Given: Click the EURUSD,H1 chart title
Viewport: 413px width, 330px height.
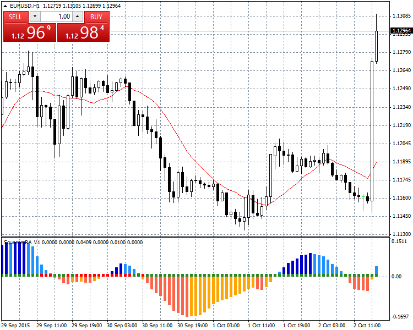Looking at the screenshot, I should [25, 5].
